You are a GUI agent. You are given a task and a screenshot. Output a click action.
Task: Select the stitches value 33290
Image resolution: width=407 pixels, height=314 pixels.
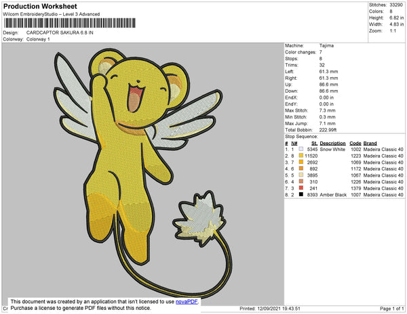click(396, 5)
